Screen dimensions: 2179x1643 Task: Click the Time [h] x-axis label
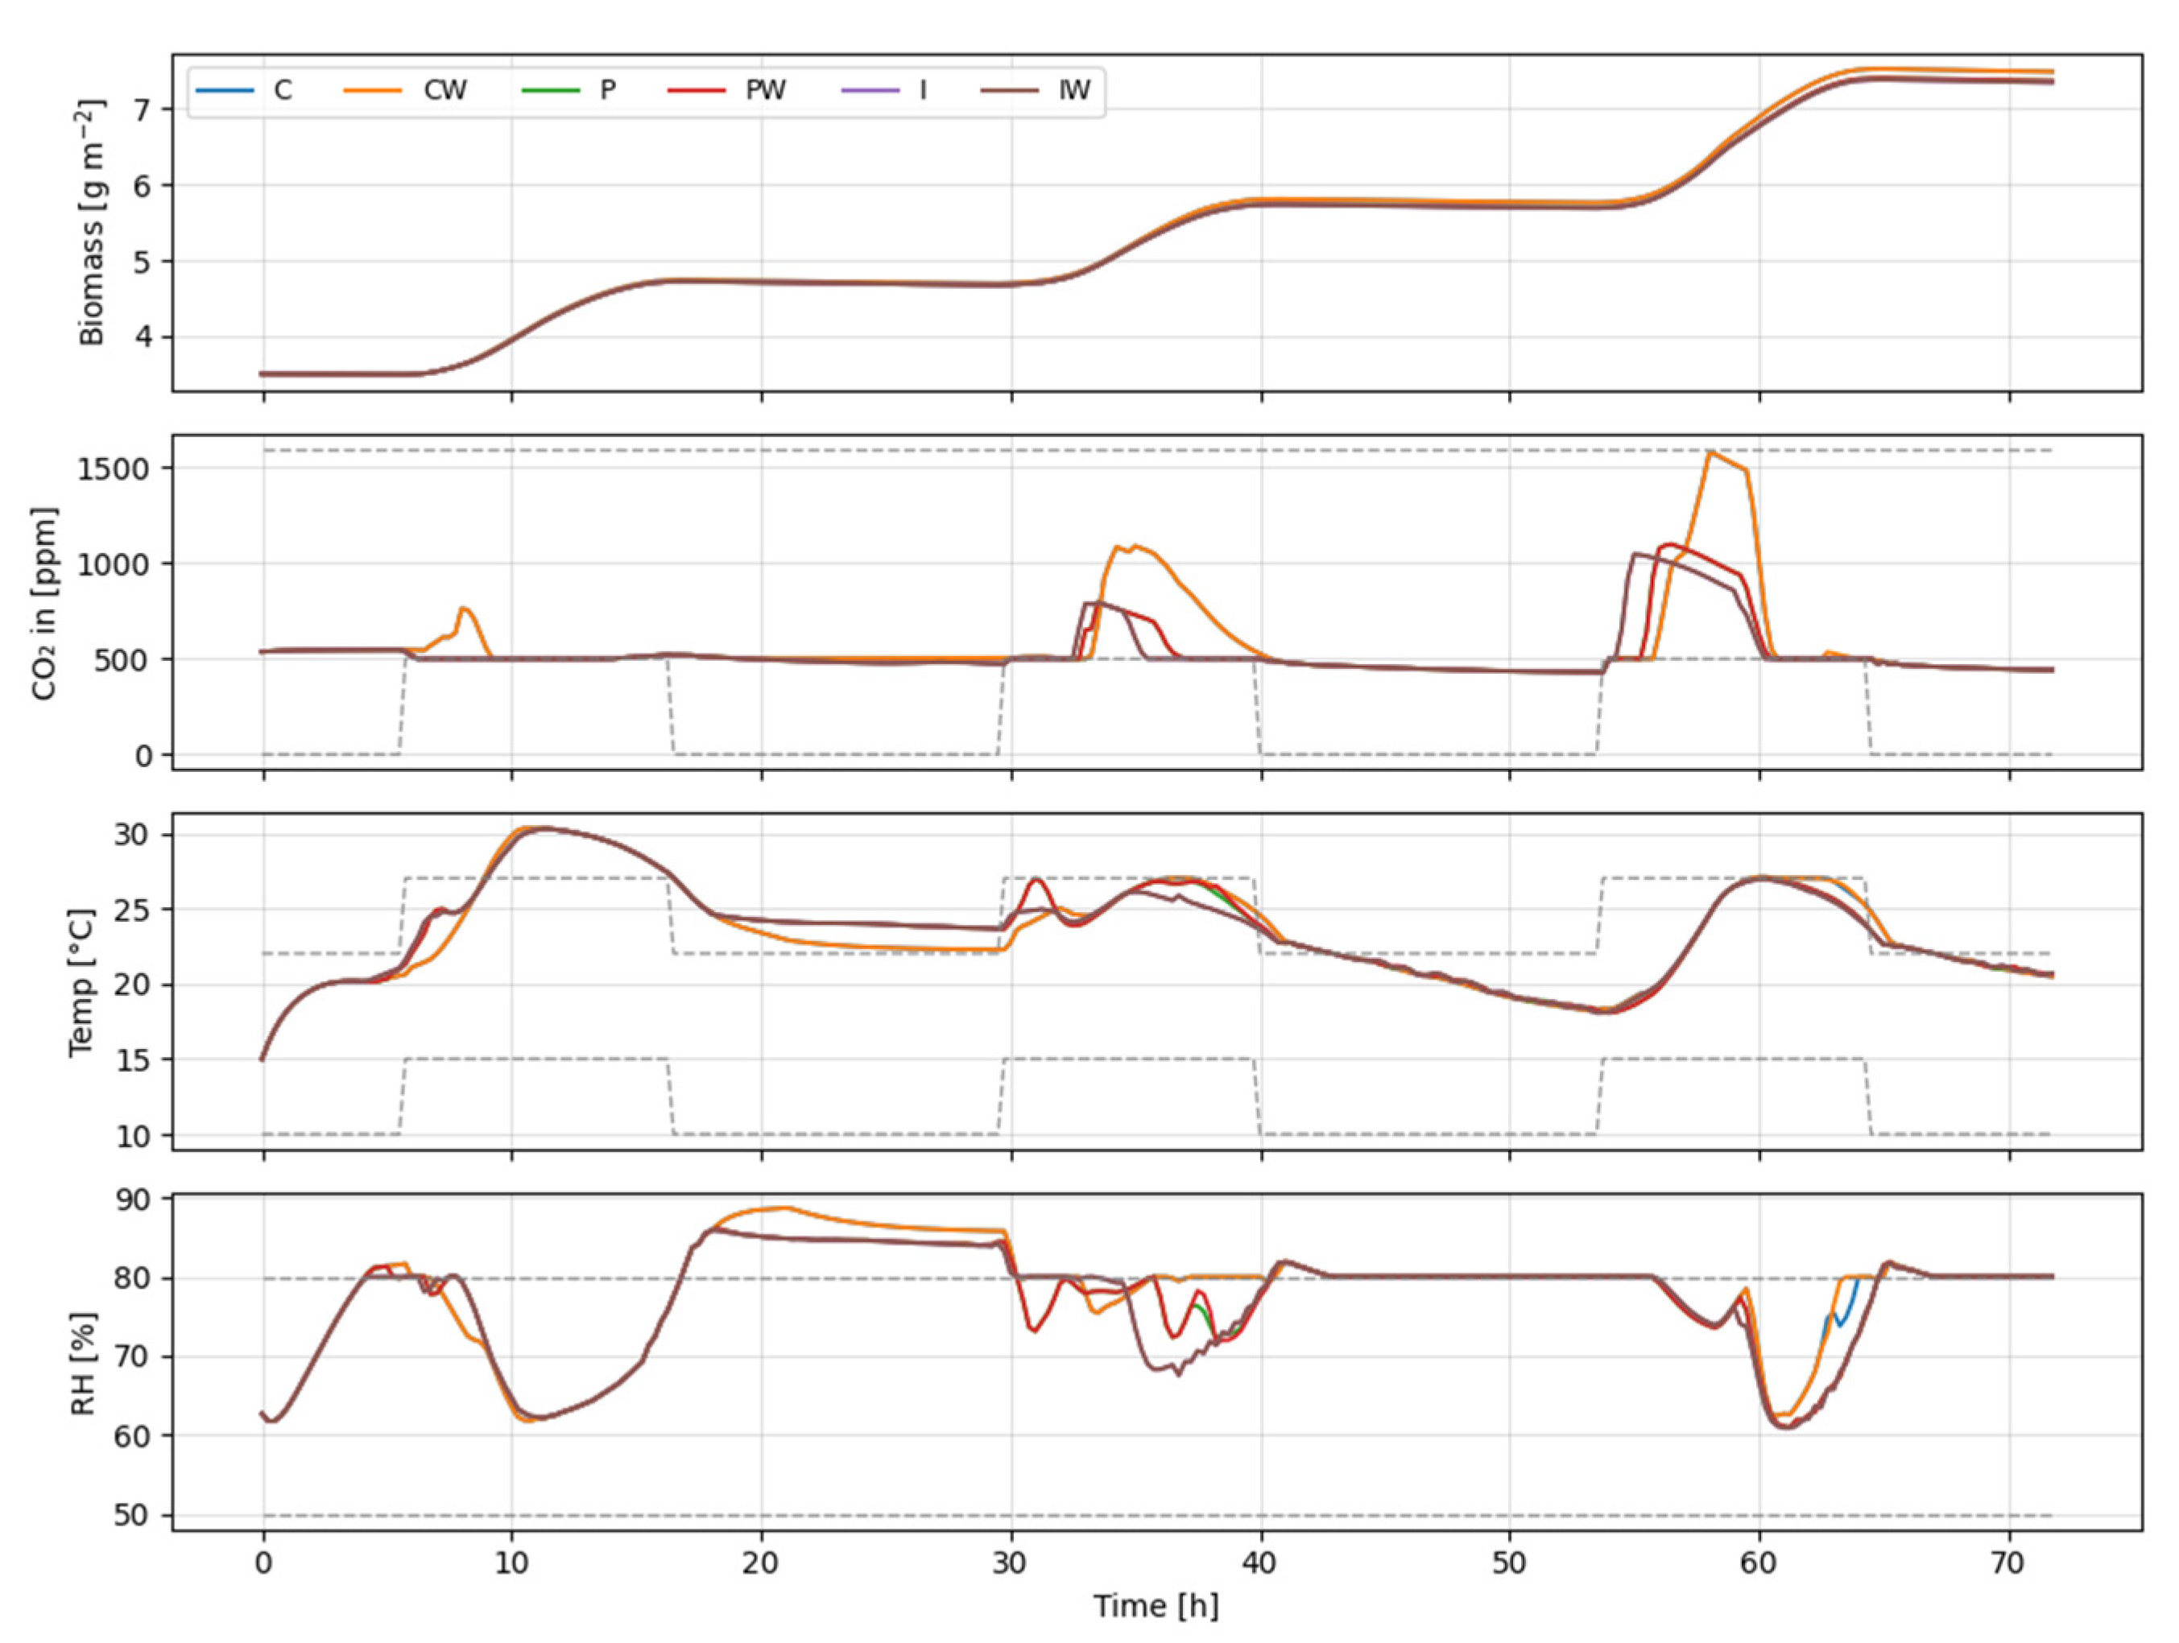(x=1156, y=1607)
